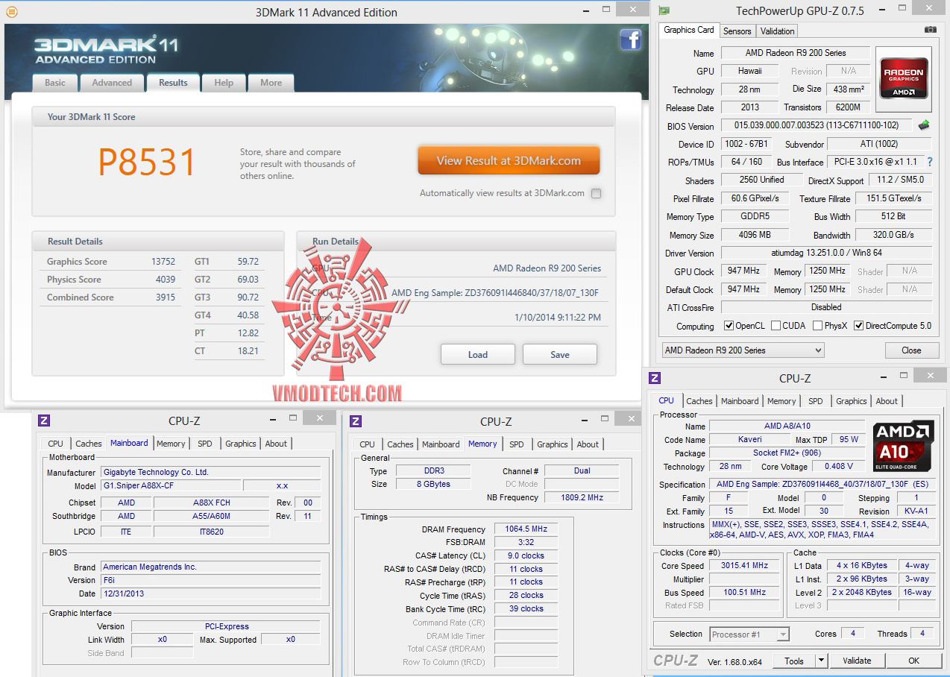Image resolution: width=950 pixels, height=677 pixels.
Task: Open Memory tab in CPU-Z Mainboard window
Action: tap(171, 444)
